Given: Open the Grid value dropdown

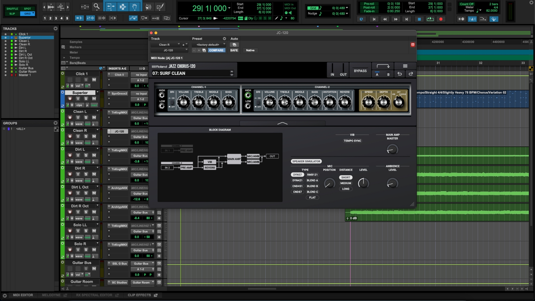Looking at the screenshot, I should pyautogui.click(x=347, y=8).
